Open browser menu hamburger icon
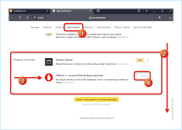 coord(147,11)
